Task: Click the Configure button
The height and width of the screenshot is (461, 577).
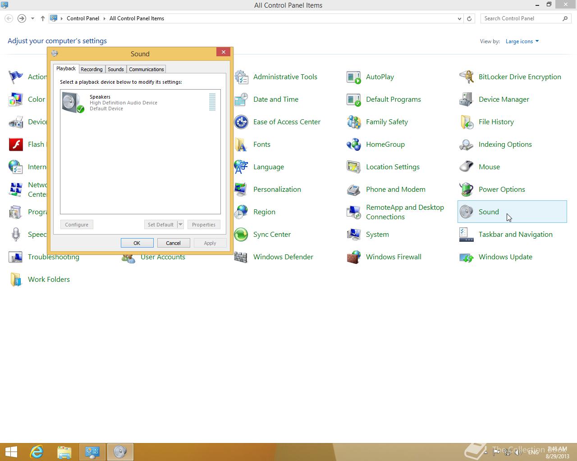Action: click(77, 225)
